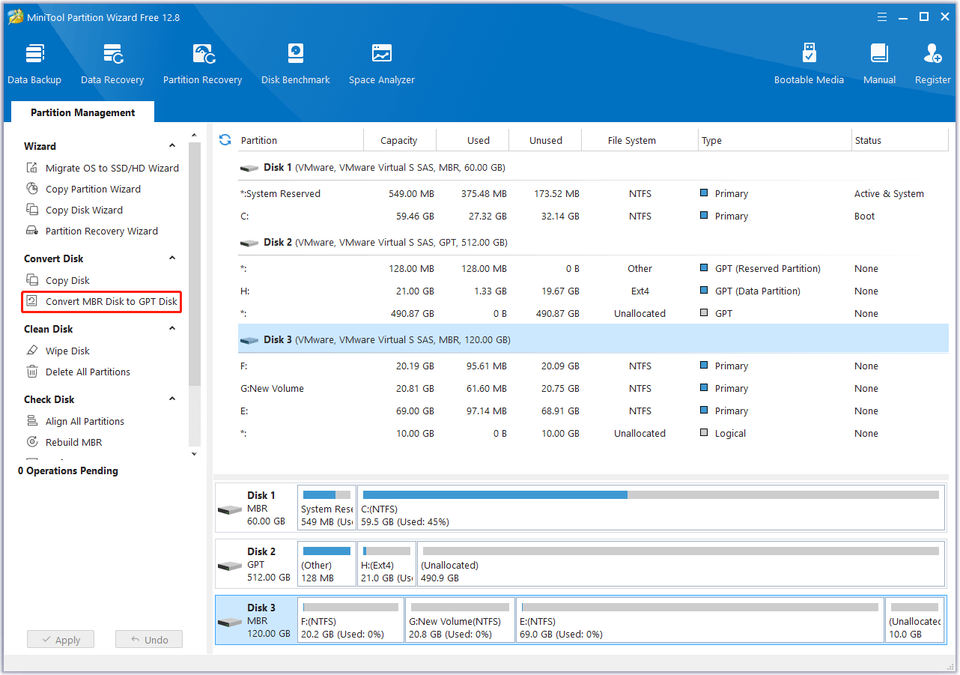Screen dimensions: 960x675
Task: Launch Data Recovery from the toolbar
Action: point(112,64)
